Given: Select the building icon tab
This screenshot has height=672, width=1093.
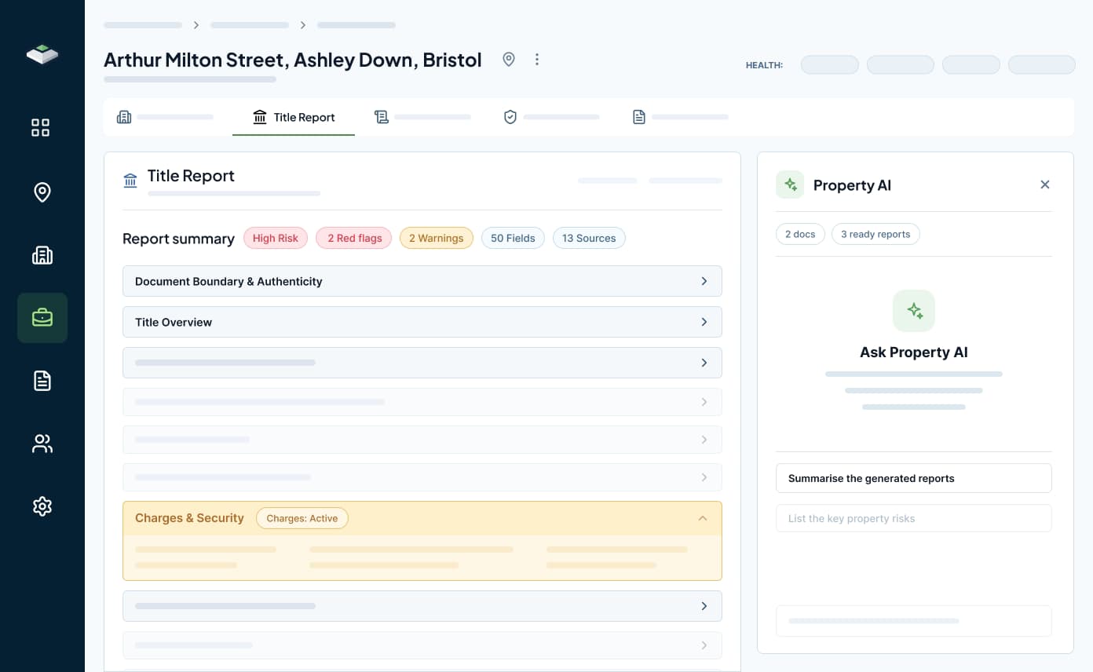Looking at the screenshot, I should point(164,117).
